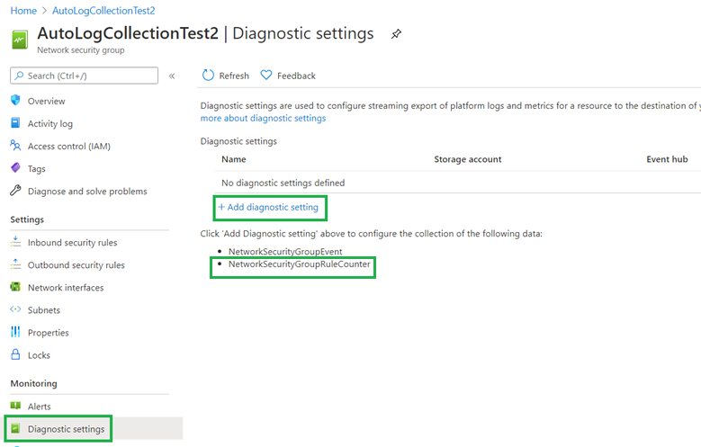Screen dimensions: 701x447
Task: Click the Diagnose wrench icon
Action: pyautogui.click(x=15, y=191)
